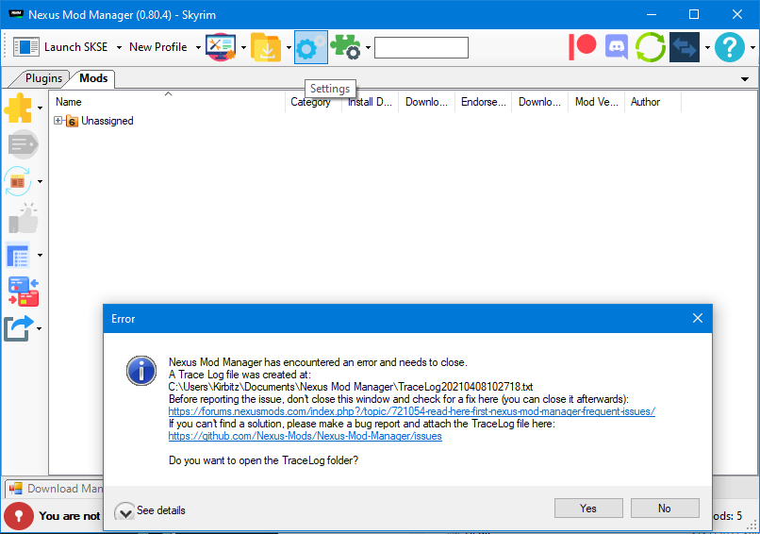Sort by the Endorse... column header
The width and height of the screenshot is (760, 534).
tap(483, 102)
